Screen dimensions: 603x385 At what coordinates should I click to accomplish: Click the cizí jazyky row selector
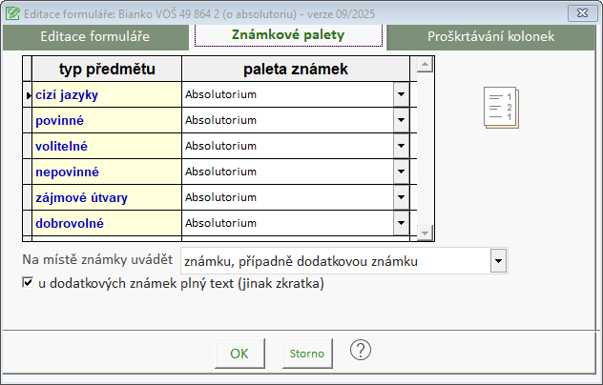click(x=28, y=94)
